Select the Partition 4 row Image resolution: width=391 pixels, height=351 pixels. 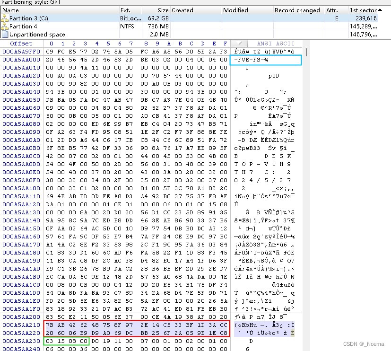(x=189, y=26)
